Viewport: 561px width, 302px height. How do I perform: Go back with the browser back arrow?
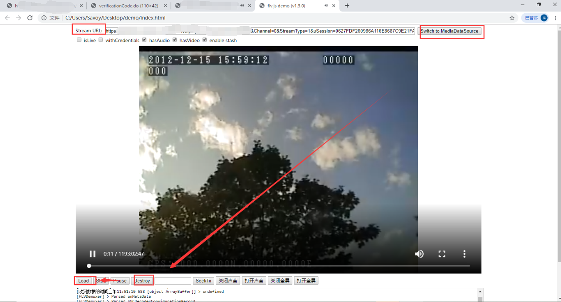point(7,18)
